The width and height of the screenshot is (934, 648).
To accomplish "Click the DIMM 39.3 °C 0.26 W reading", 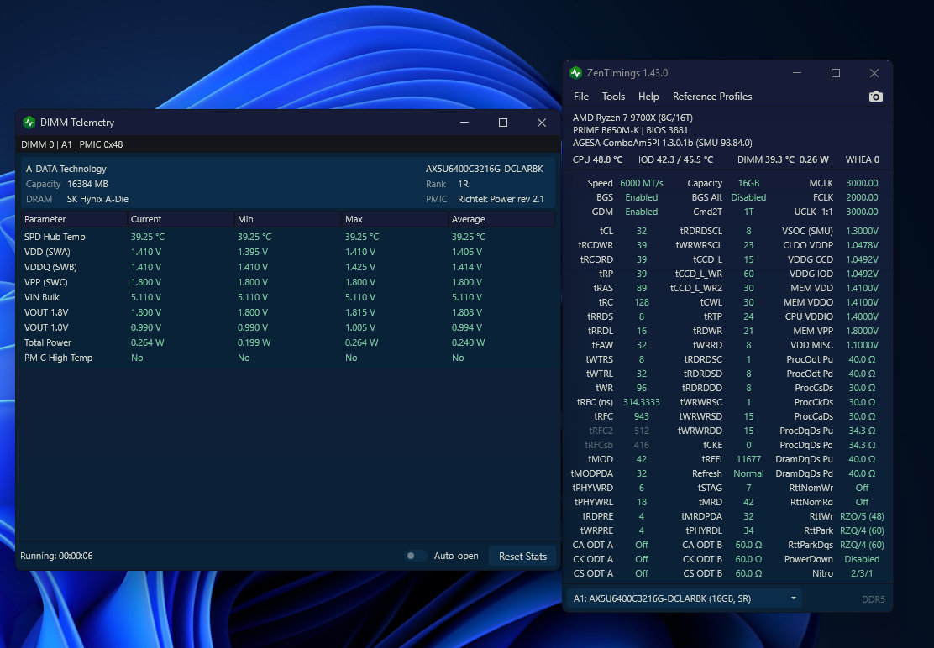I will click(783, 159).
